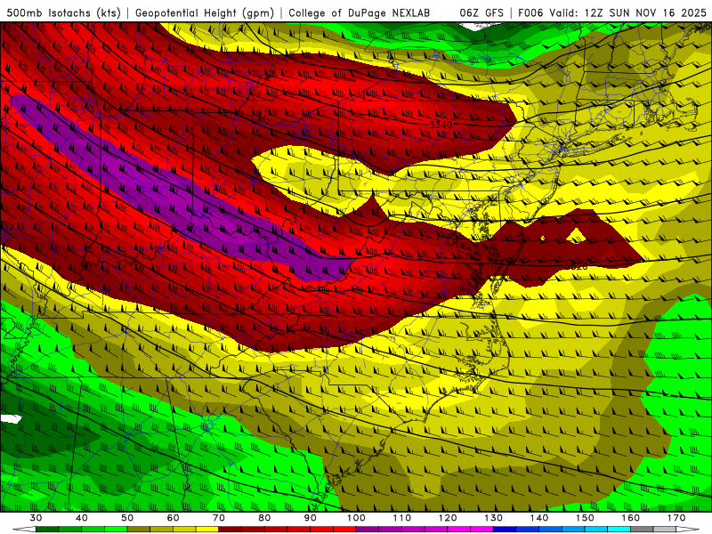Screen dimensions: 712x534
Task: Click the 90 label on the color scale
Action: click(311, 518)
